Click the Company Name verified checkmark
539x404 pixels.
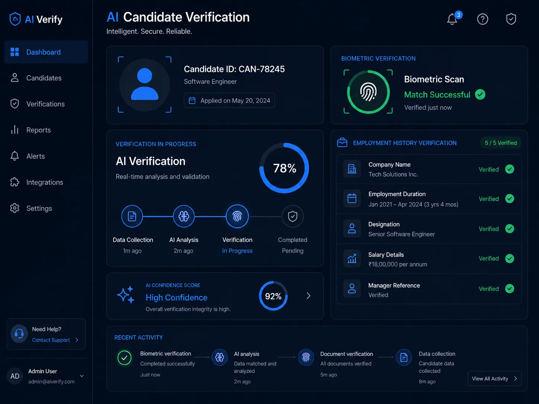pos(510,169)
